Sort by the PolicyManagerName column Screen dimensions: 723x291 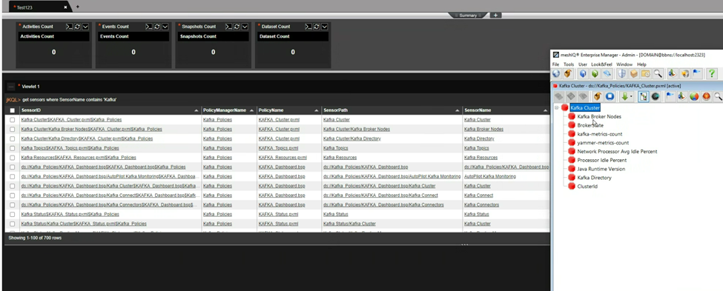(228, 110)
